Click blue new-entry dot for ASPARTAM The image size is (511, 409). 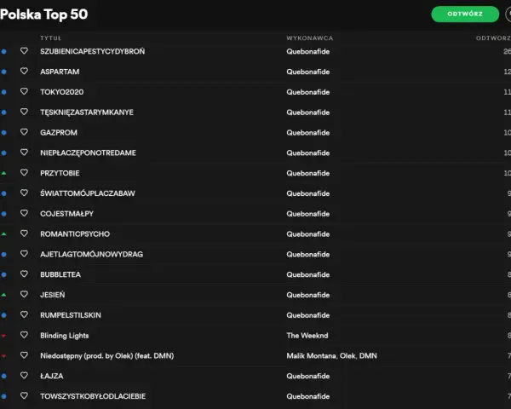(x=4, y=72)
